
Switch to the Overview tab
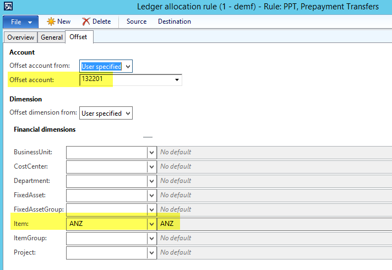coord(20,37)
